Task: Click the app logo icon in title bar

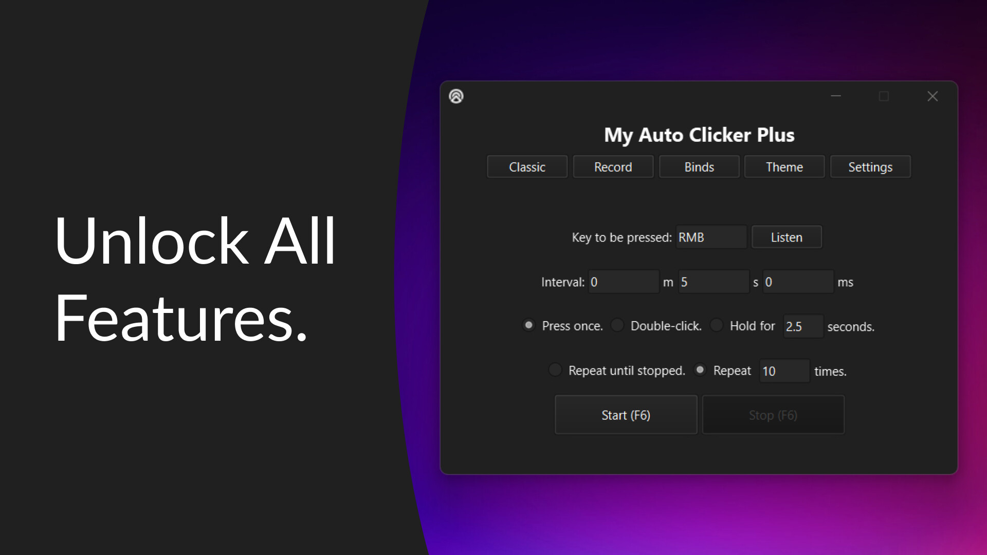Action: coord(456,96)
